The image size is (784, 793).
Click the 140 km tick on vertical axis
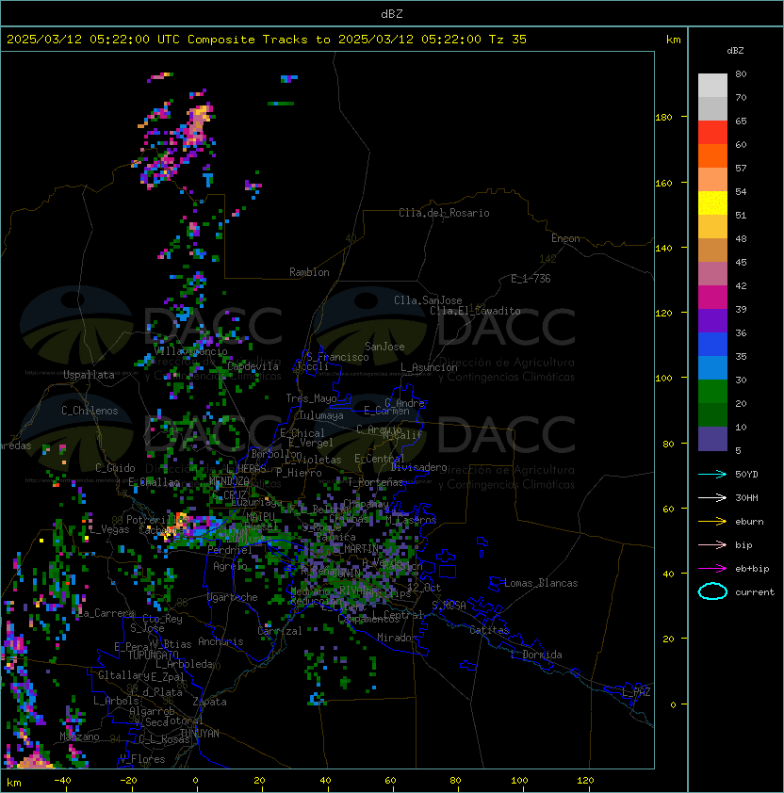(663, 249)
